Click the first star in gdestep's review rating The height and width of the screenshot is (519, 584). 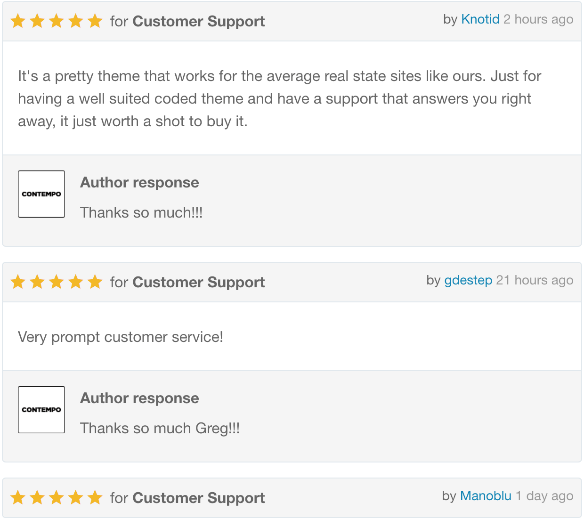click(x=18, y=282)
